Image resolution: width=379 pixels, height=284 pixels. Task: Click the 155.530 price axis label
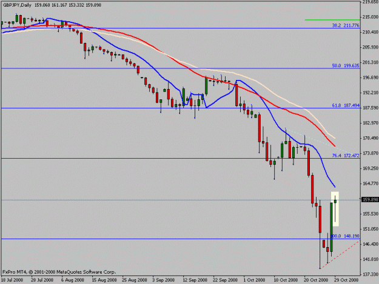click(371, 214)
